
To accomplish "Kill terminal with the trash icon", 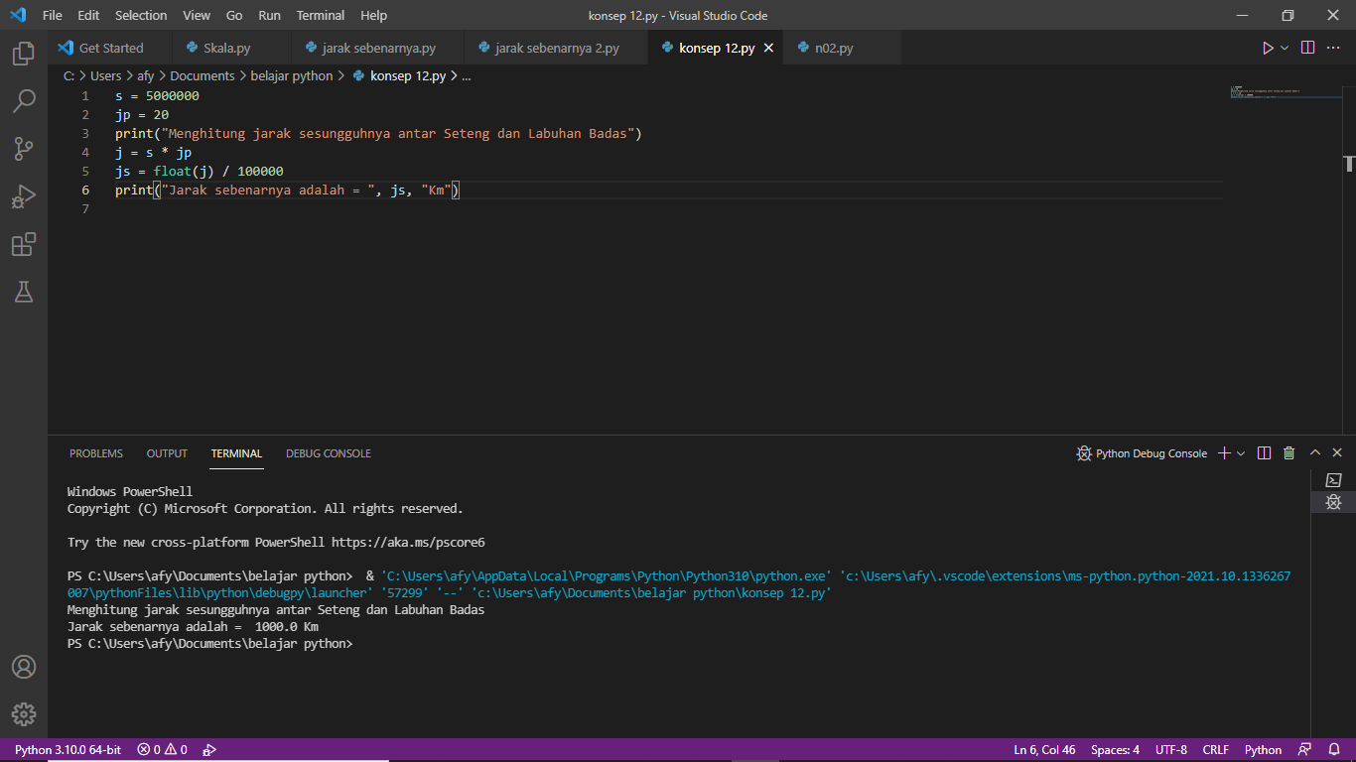I will 1288,453.
